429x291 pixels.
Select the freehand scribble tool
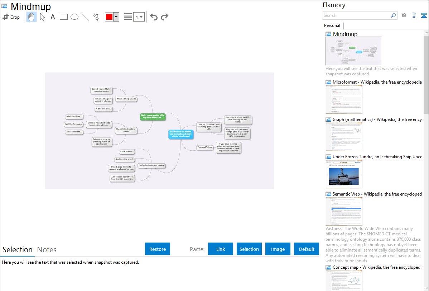pyautogui.click(x=96, y=17)
